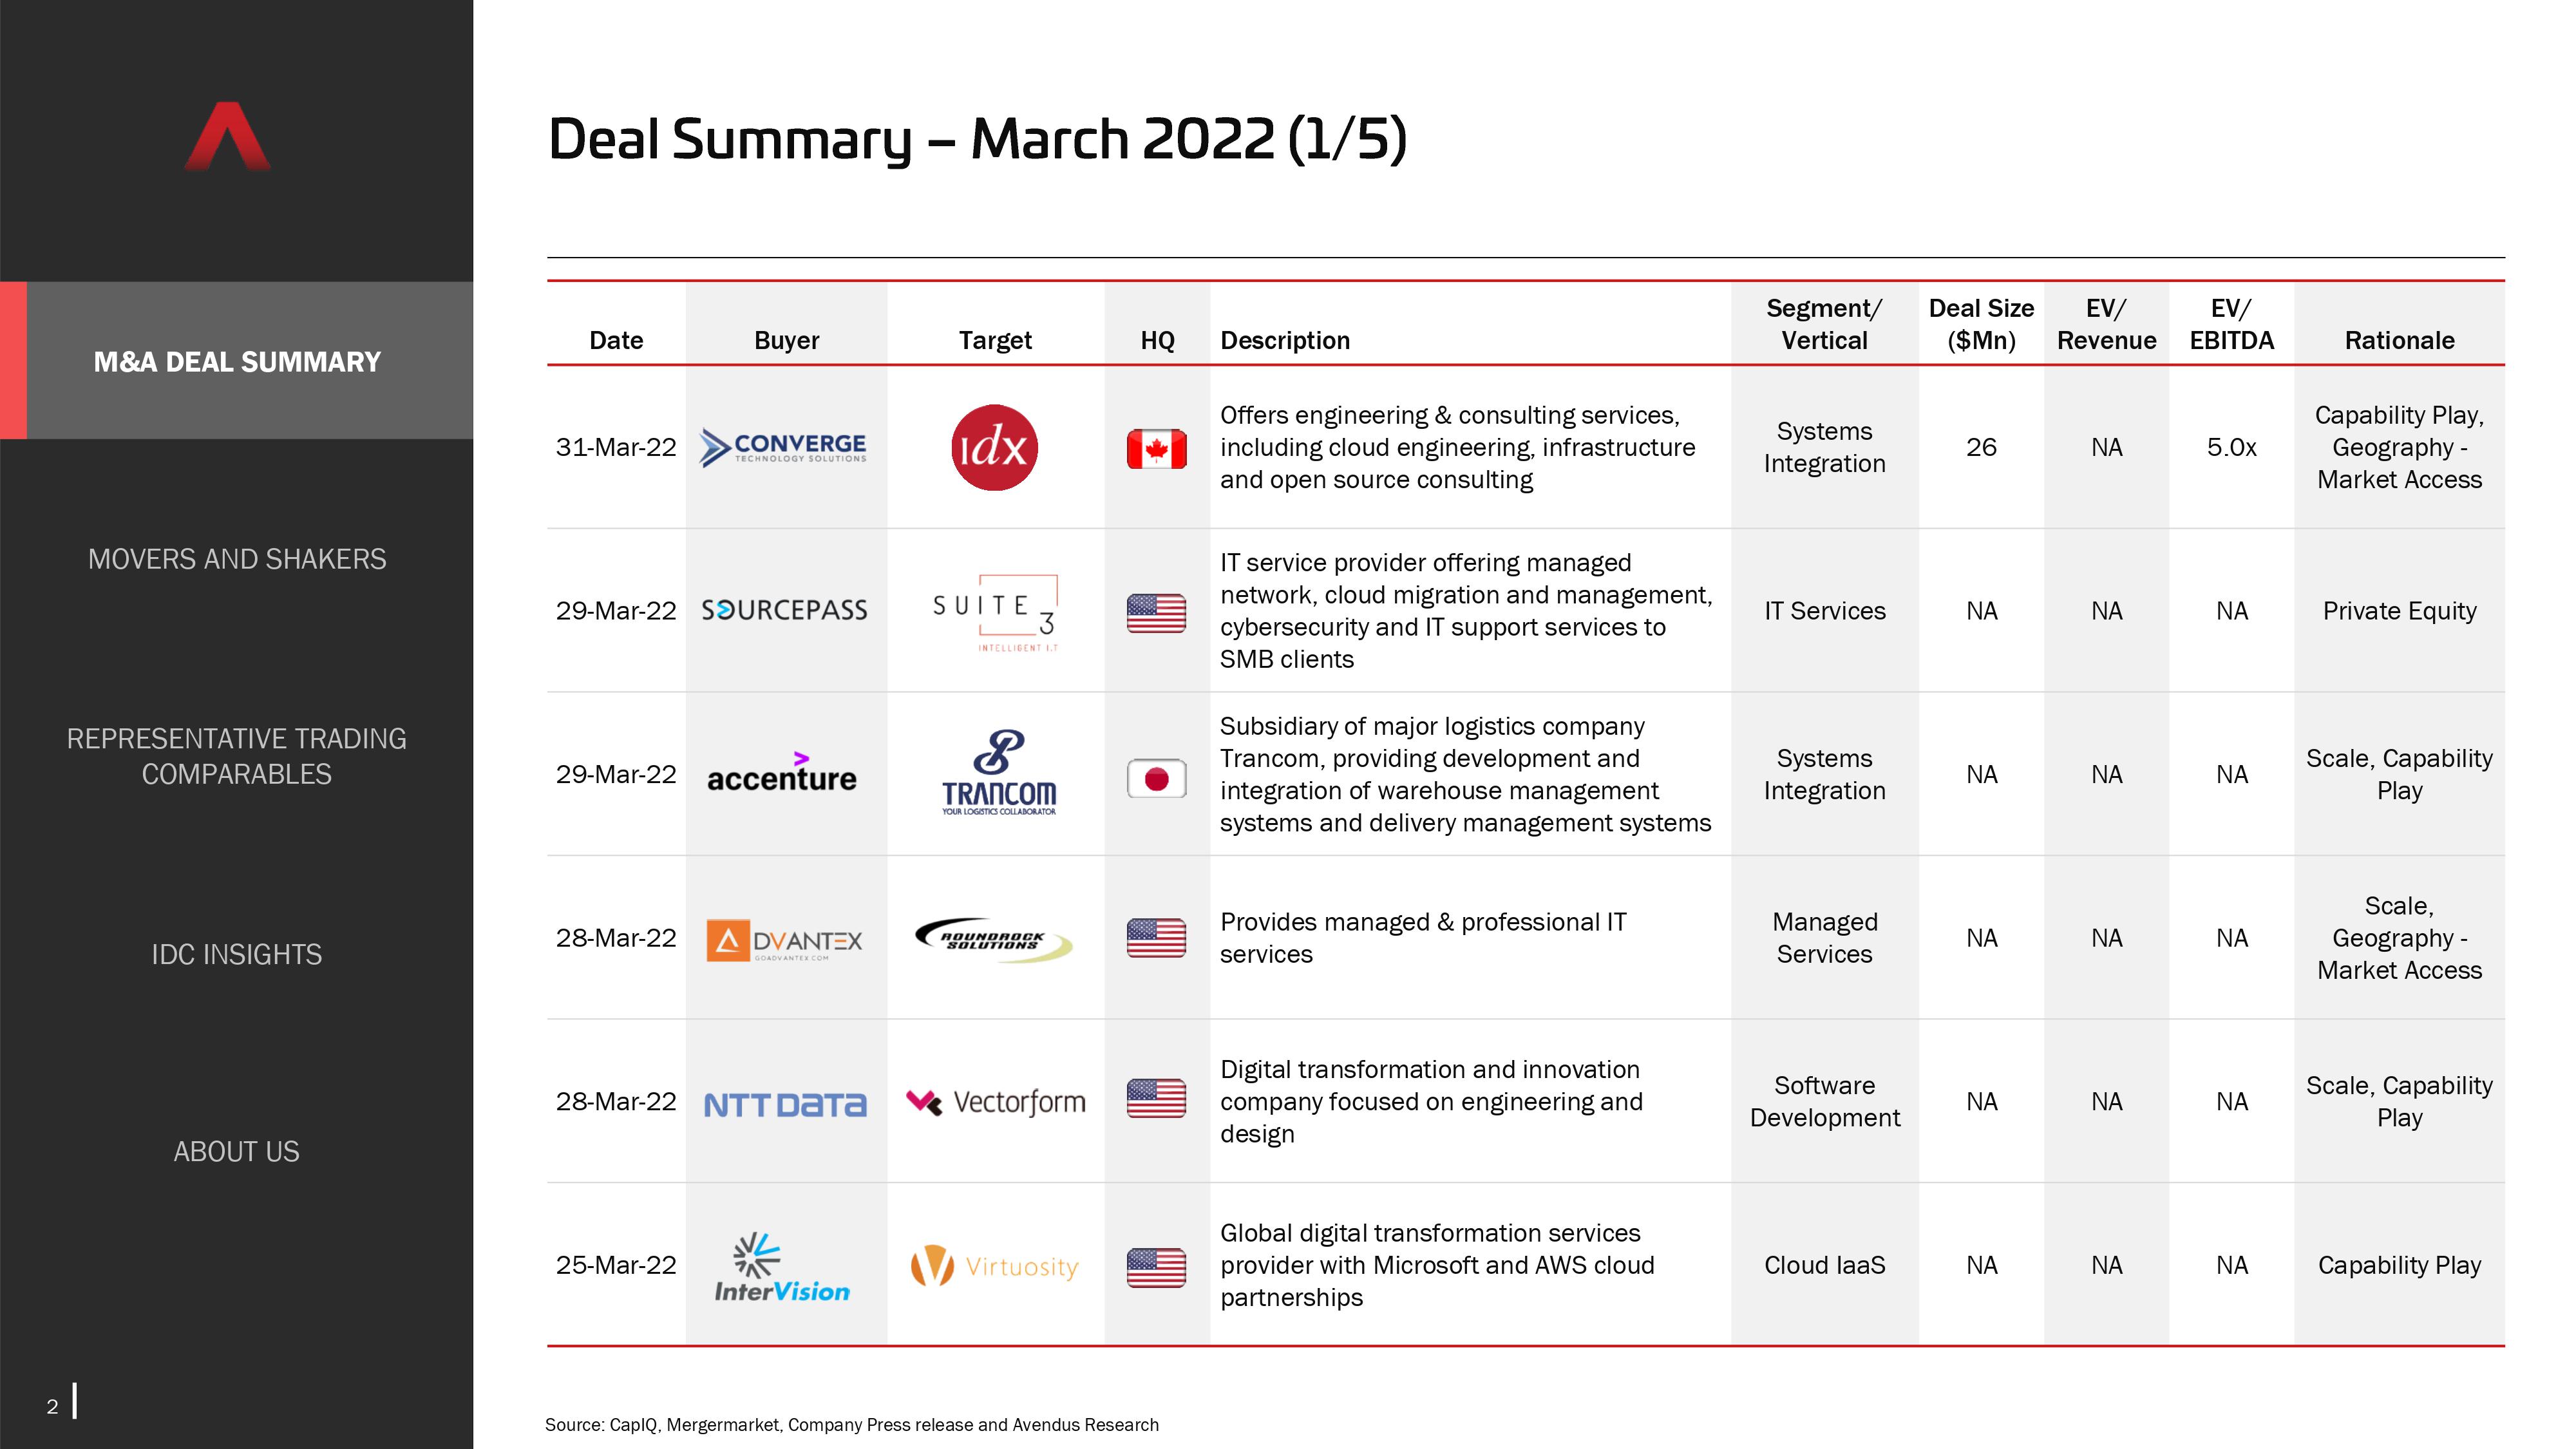Click the Buyer column header

click(x=786, y=340)
